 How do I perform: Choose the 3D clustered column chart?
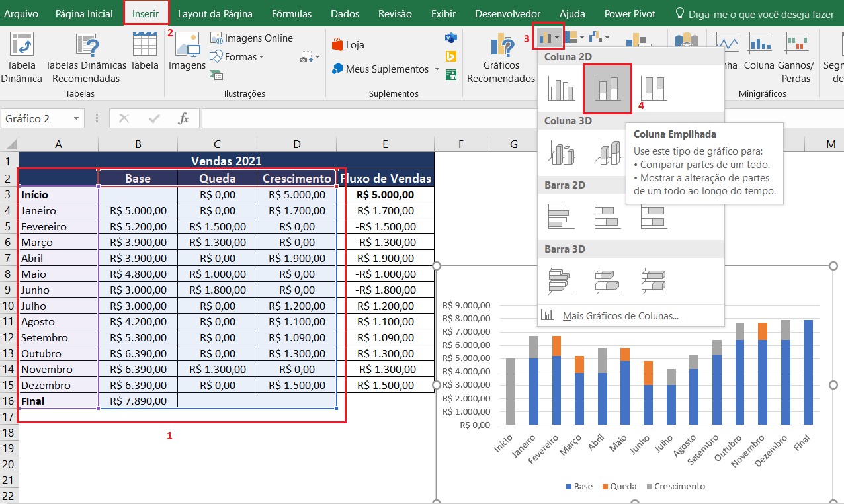point(561,153)
